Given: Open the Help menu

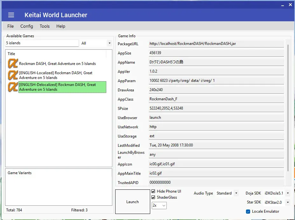Looking at the screenshot, I should pos(61,26).
